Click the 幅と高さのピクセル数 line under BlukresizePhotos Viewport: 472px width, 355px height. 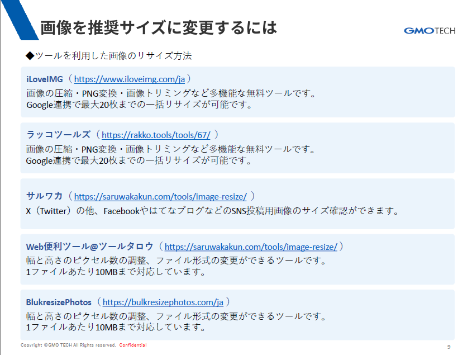[x=177, y=316]
